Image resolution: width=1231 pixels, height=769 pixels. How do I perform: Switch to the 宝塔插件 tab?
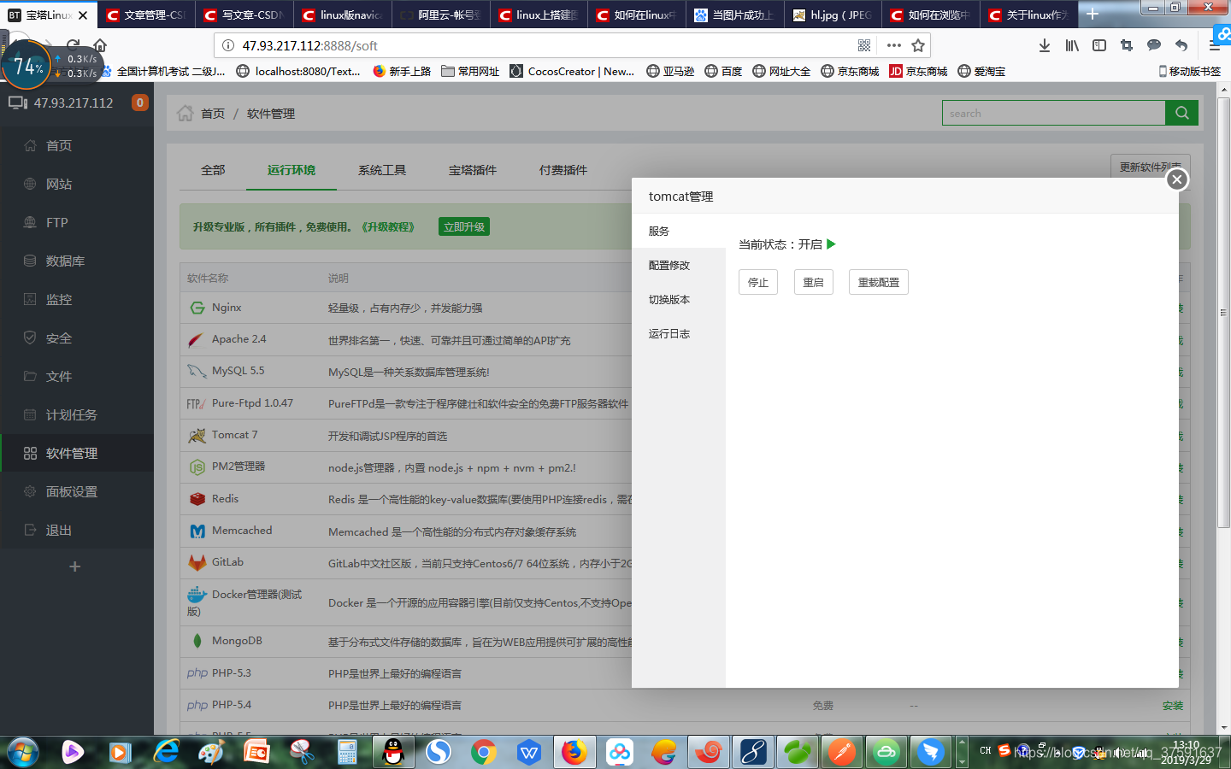click(473, 170)
